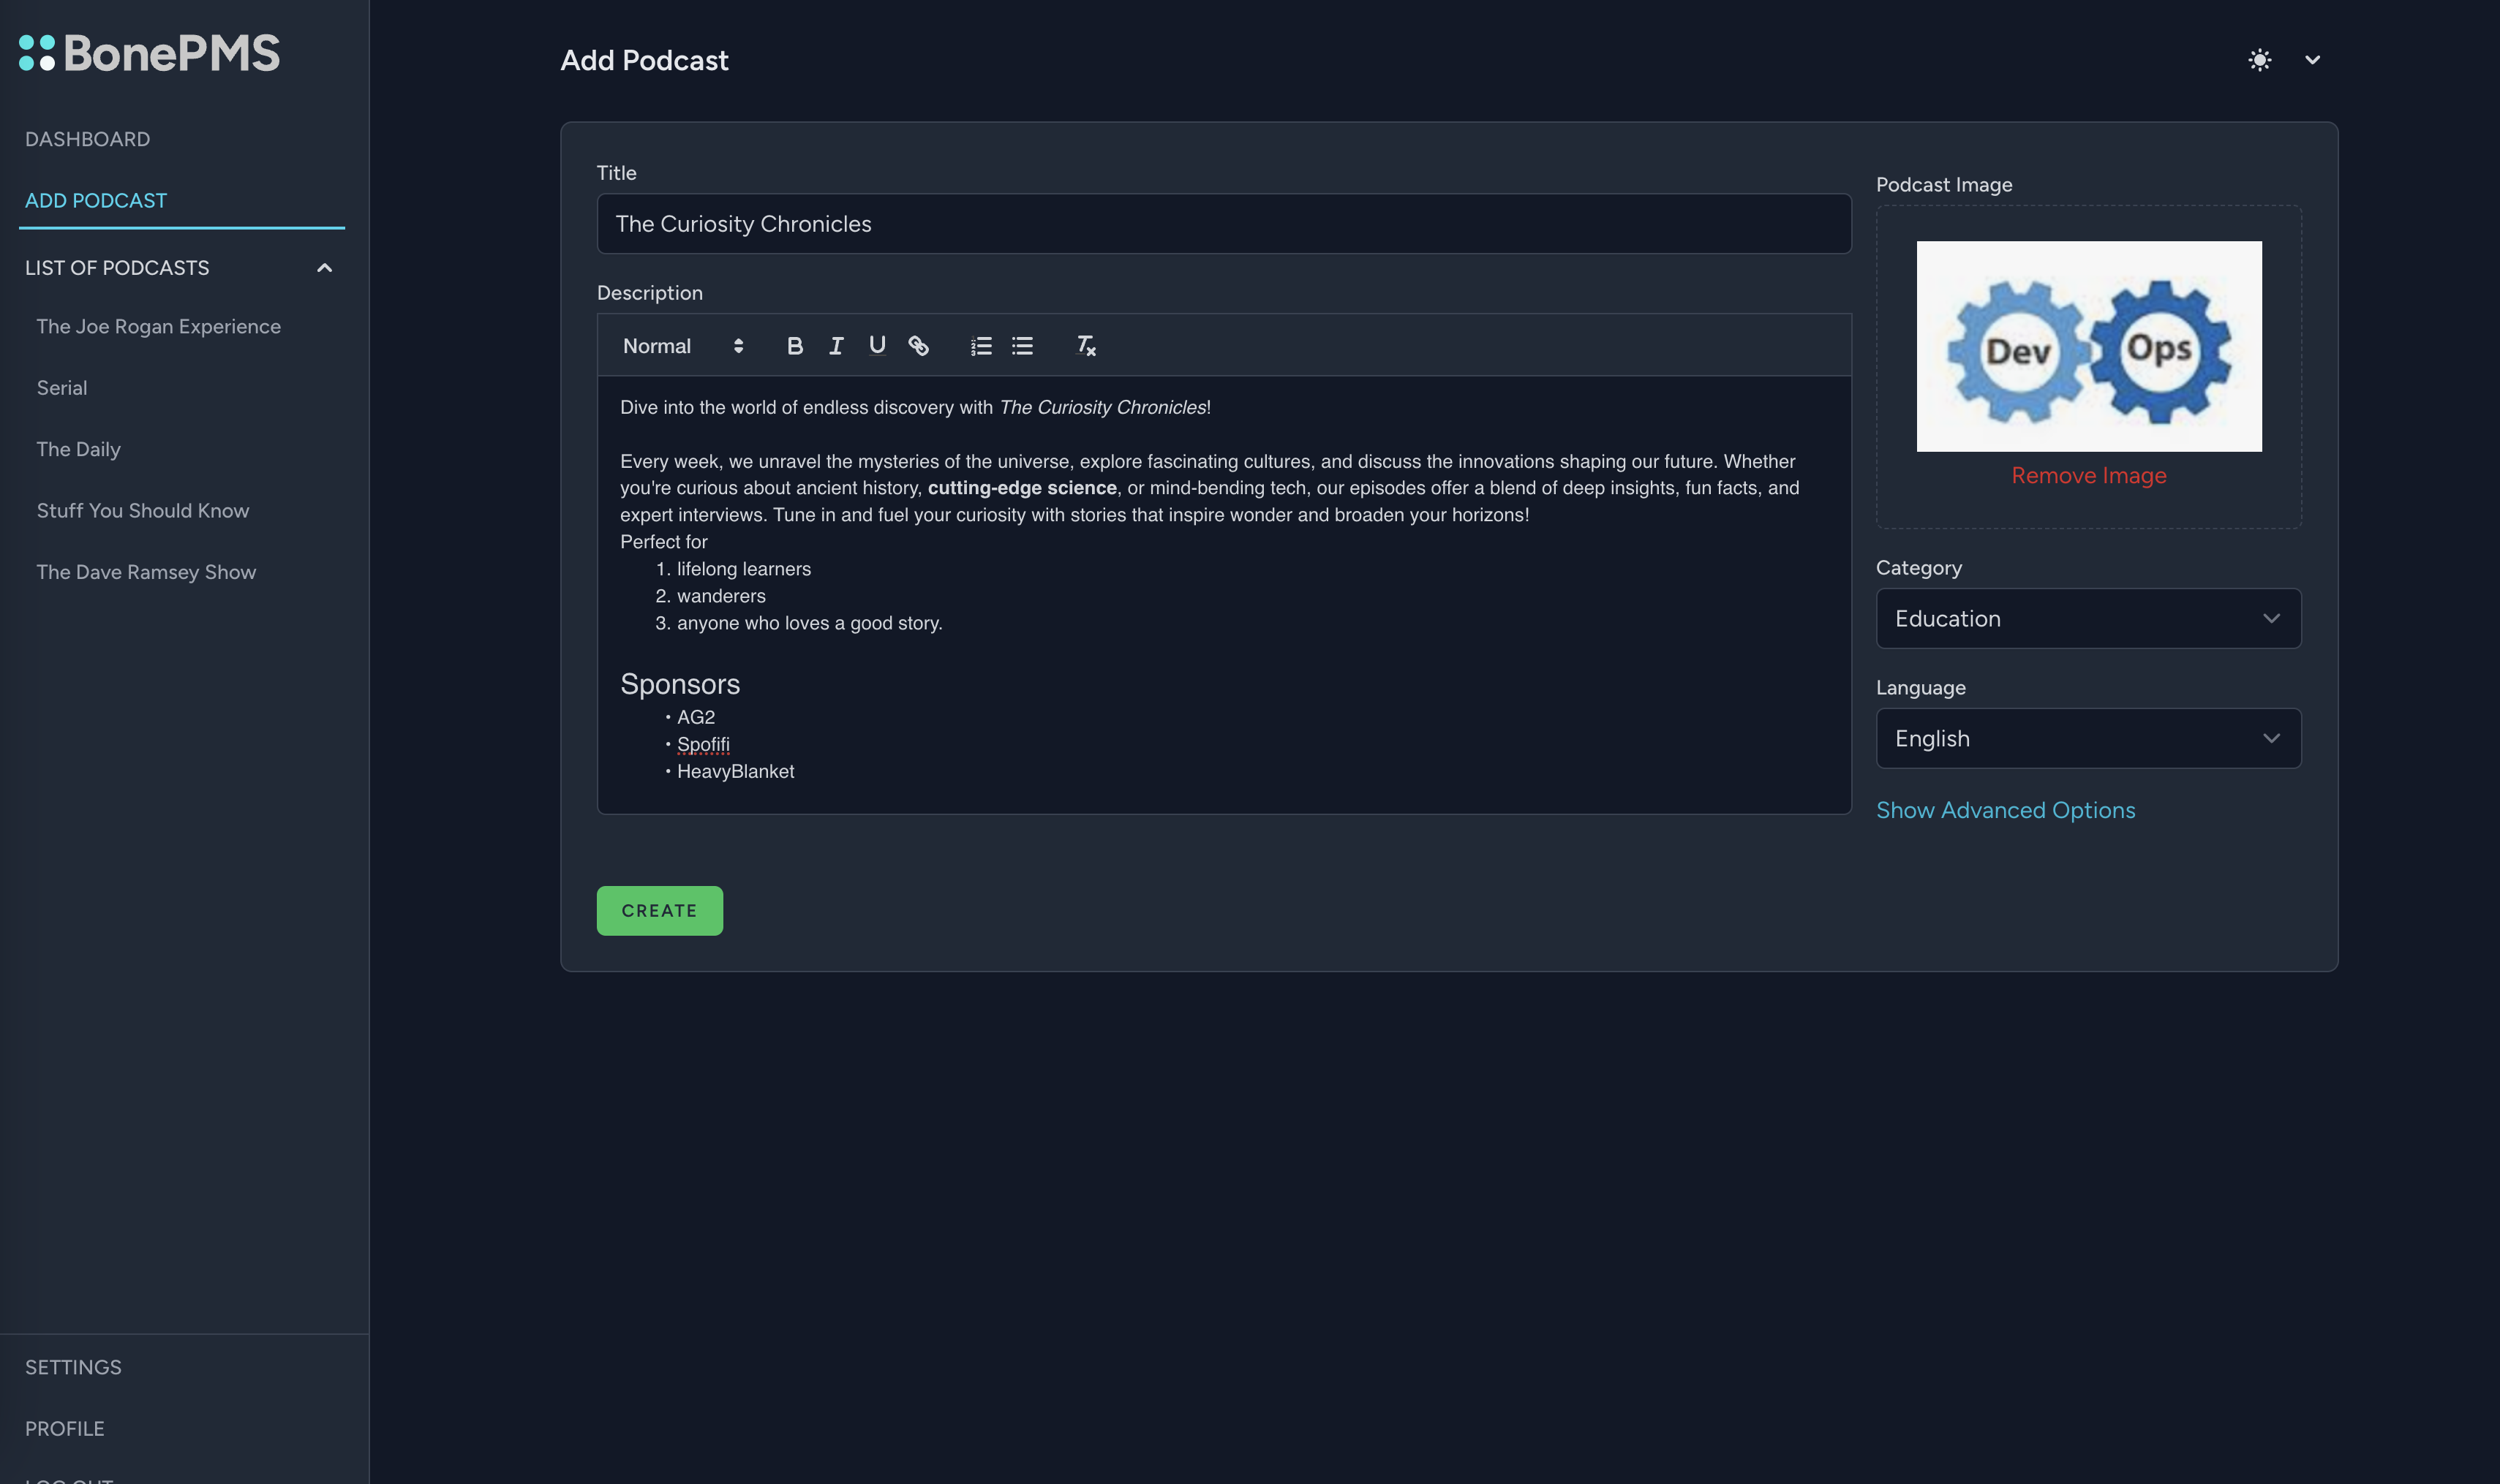Open Settings from the sidebar

(x=73, y=1367)
